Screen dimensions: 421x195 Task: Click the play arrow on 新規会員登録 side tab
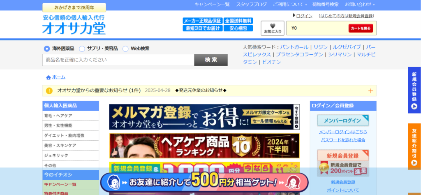point(414,107)
